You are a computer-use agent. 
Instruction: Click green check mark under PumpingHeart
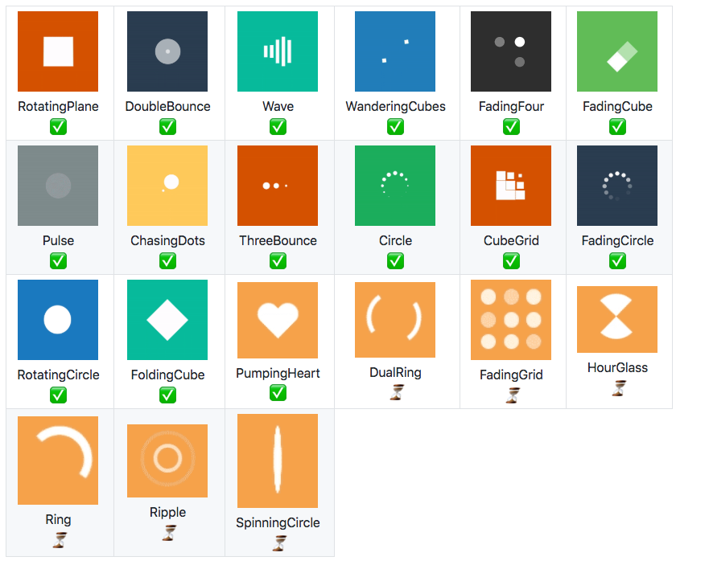pos(278,392)
